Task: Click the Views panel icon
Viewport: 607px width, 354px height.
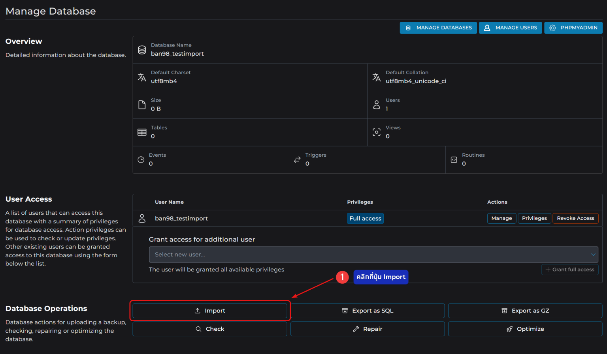Action: click(376, 132)
